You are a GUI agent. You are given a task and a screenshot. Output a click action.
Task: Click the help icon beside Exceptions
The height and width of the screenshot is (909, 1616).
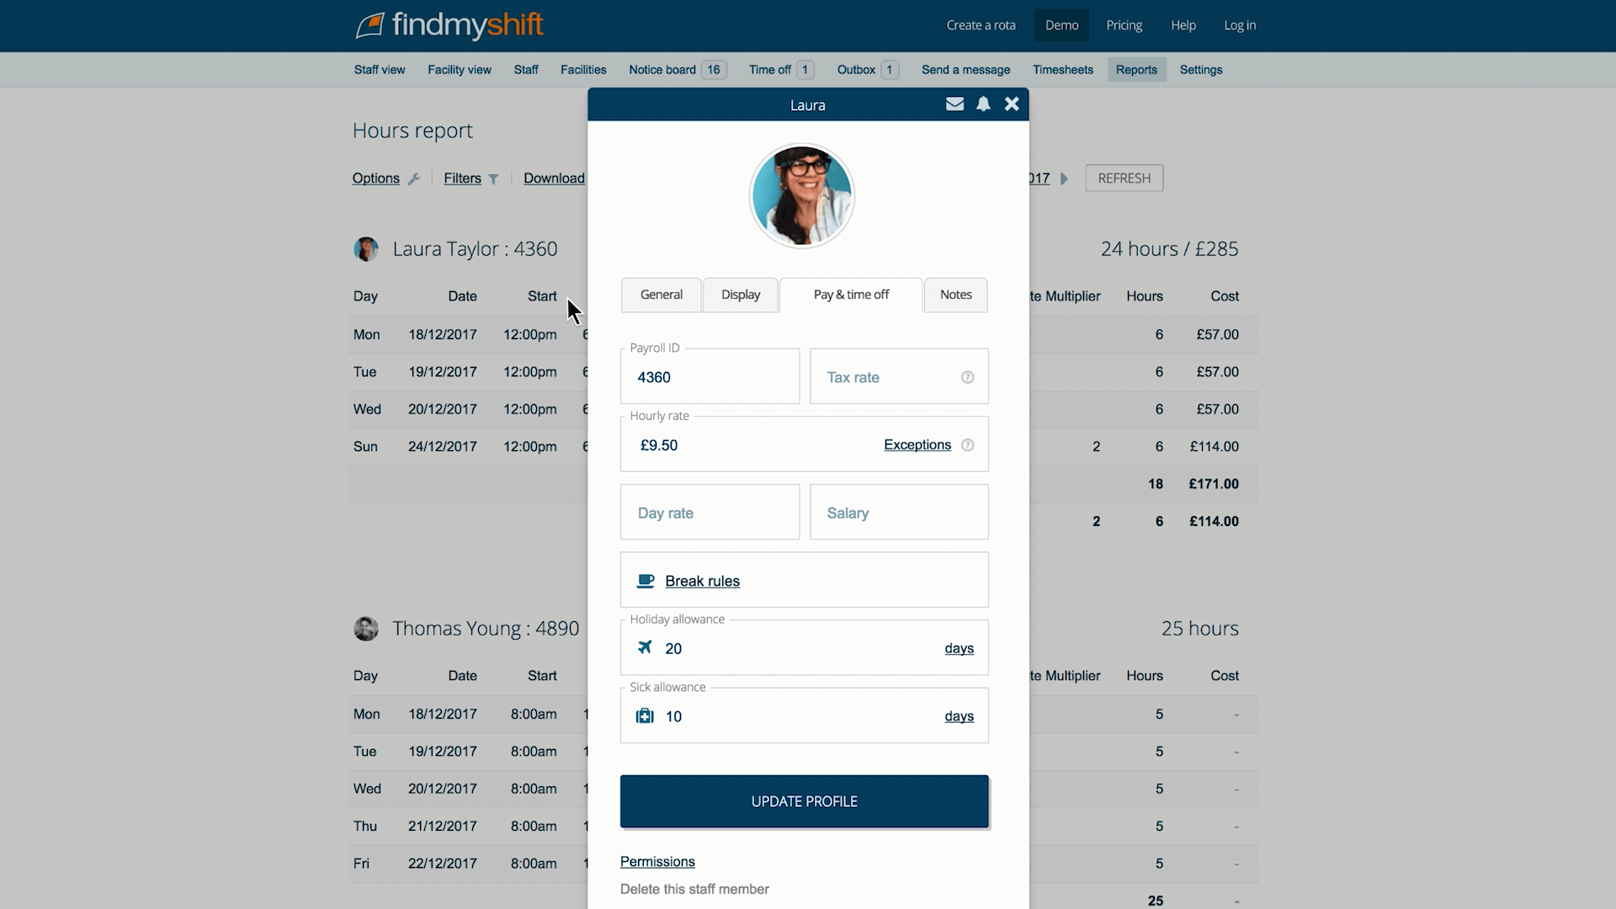coord(968,445)
